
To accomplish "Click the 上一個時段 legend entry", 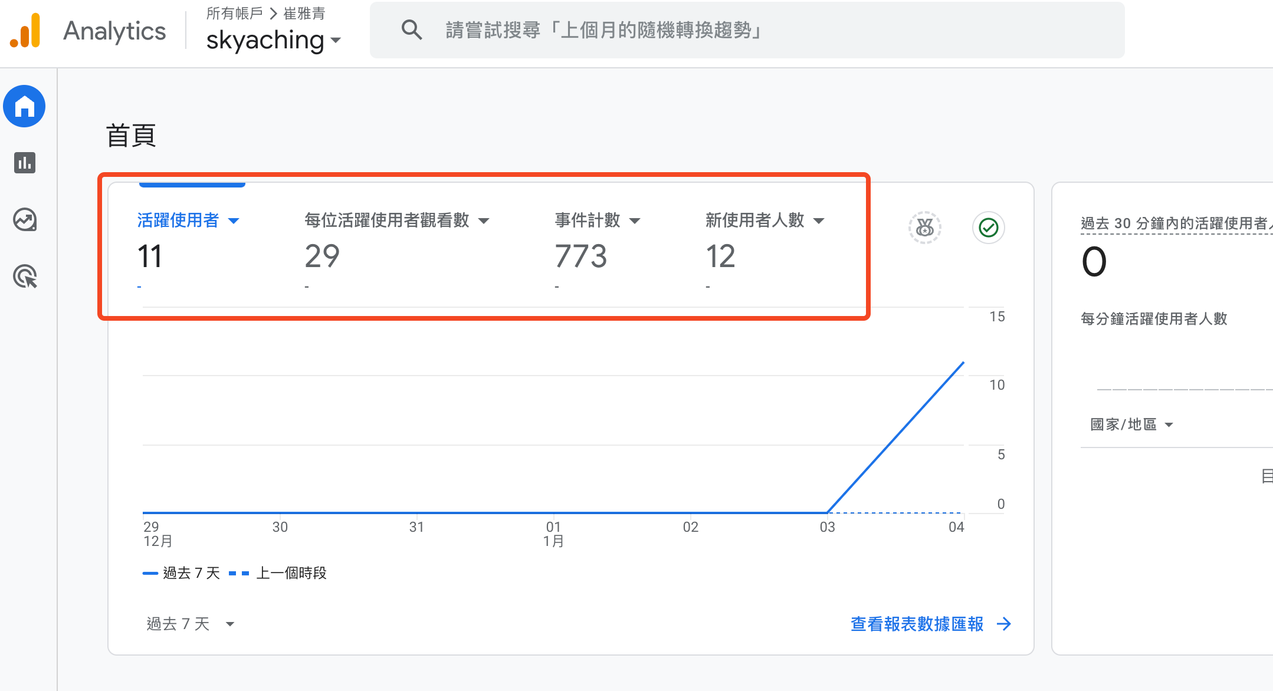I will pos(278,573).
